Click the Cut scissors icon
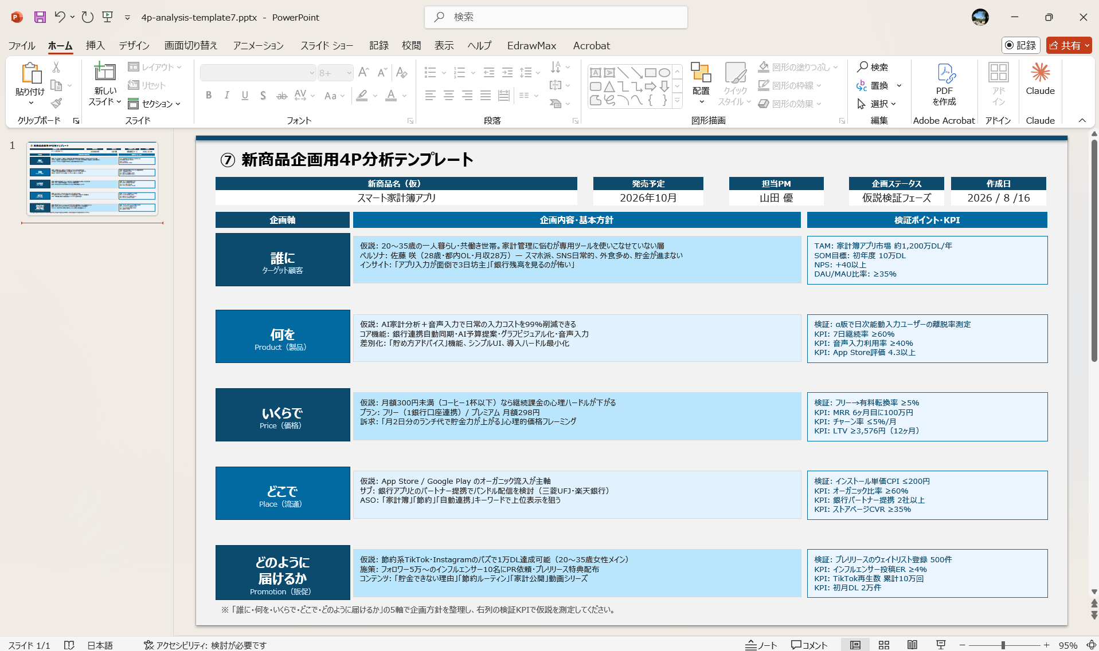 point(56,67)
